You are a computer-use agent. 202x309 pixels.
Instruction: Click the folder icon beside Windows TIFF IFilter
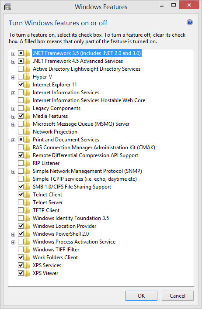(27, 249)
